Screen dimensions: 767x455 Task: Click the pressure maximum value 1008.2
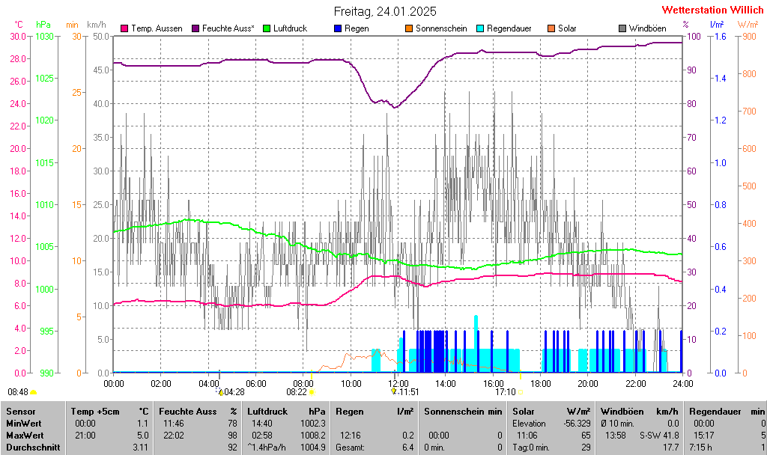[x=312, y=435]
